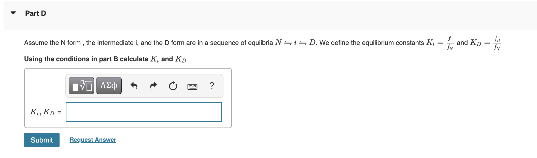The image size is (537, 158).
Task: Click the keyboard icon in the toolbar
Action: coord(193,86)
